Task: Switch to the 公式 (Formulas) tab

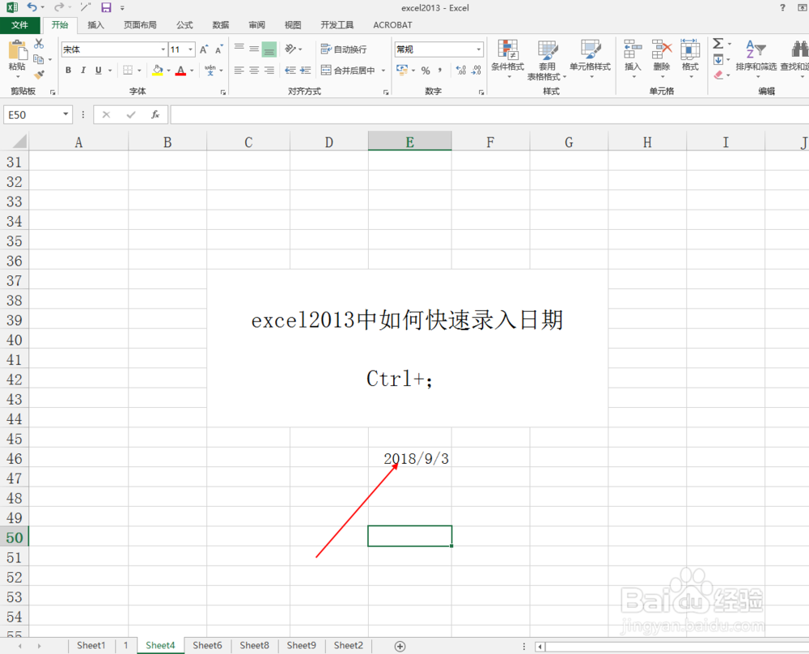Action: pos(184,25)
